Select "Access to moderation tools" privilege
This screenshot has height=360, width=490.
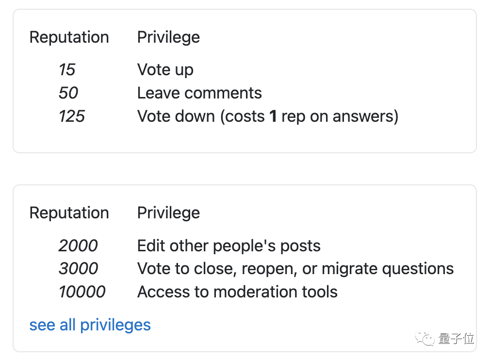237,292
